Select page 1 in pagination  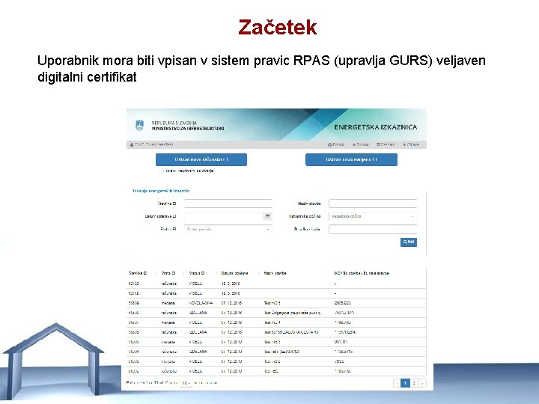[x=405, y=383]
